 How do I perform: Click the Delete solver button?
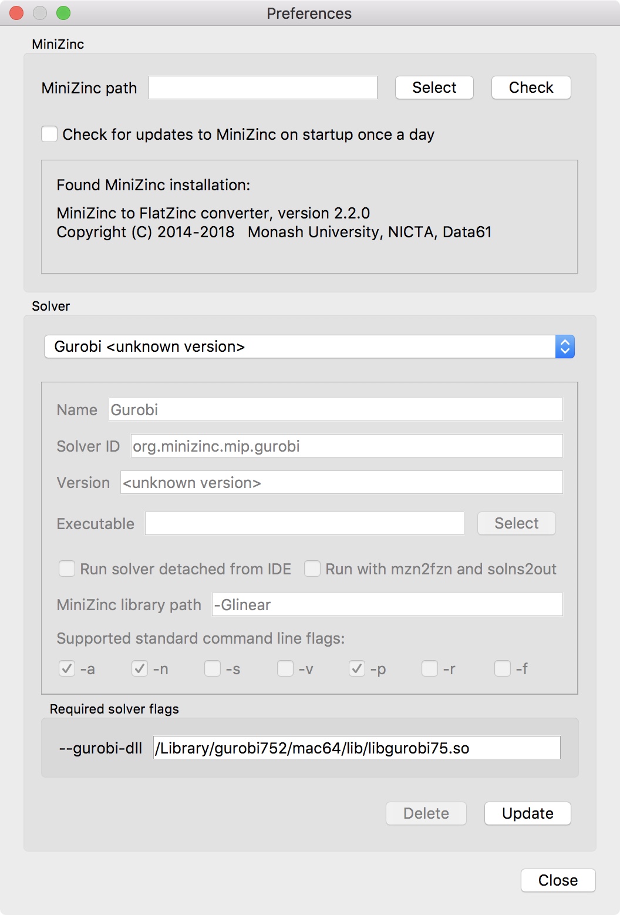pos(426,813)
